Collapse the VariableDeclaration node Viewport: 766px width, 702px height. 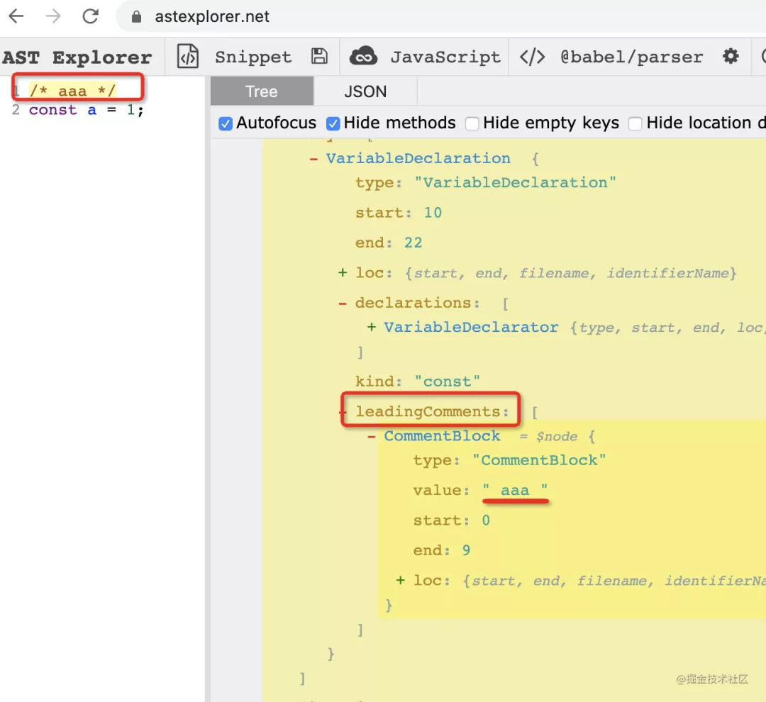pos(313,159)
